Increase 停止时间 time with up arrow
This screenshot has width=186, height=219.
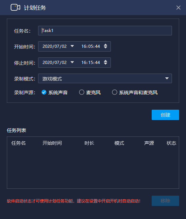[106, 61]
